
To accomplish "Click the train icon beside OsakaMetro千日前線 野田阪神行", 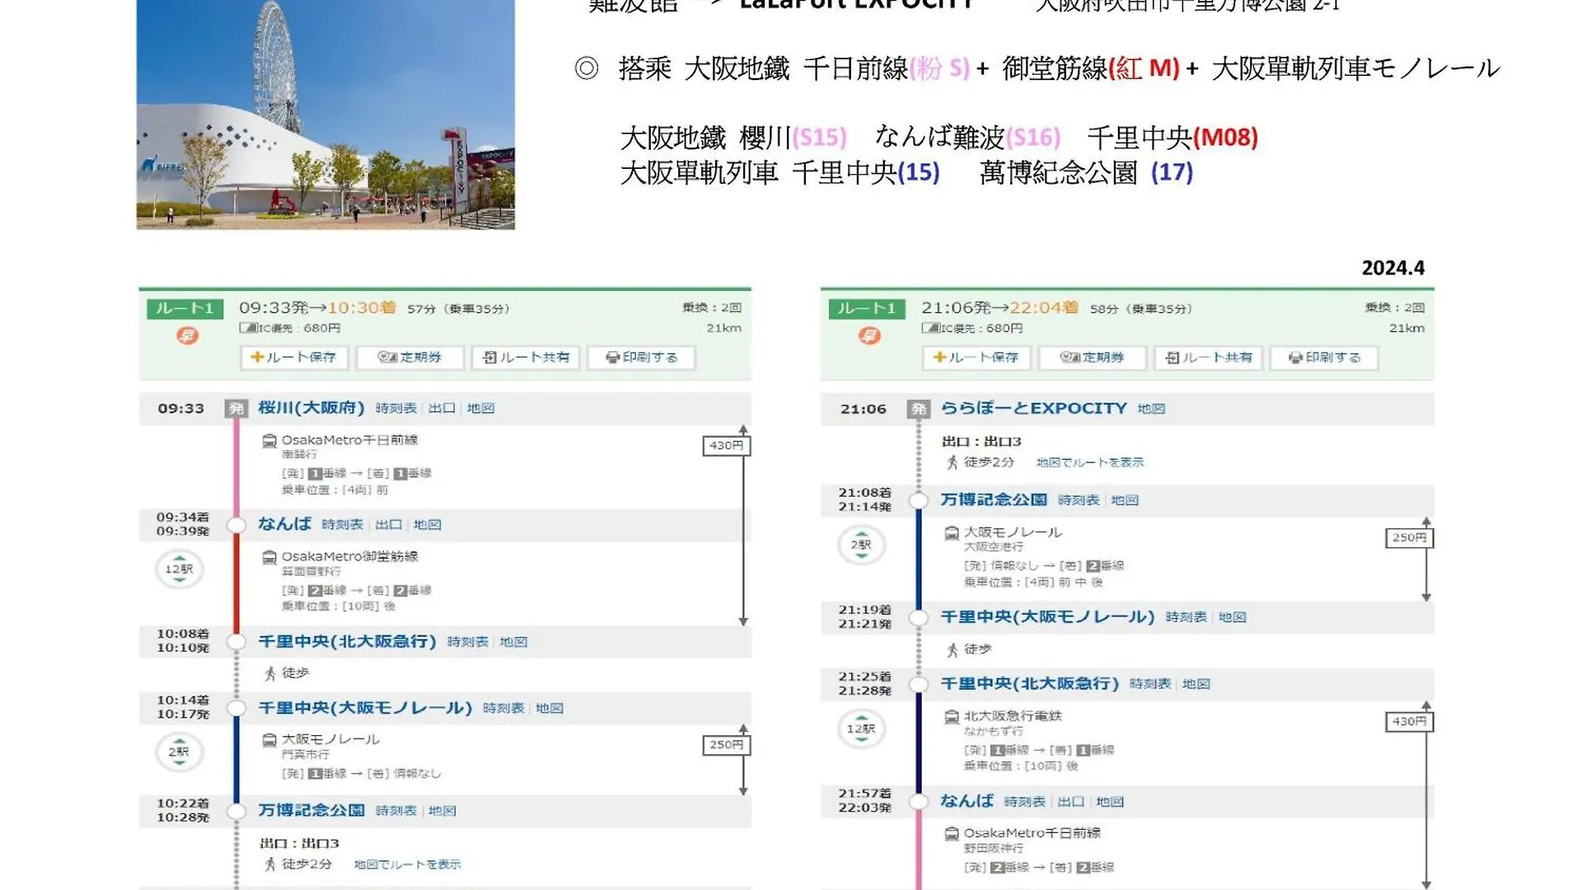I will pos(951,834).
